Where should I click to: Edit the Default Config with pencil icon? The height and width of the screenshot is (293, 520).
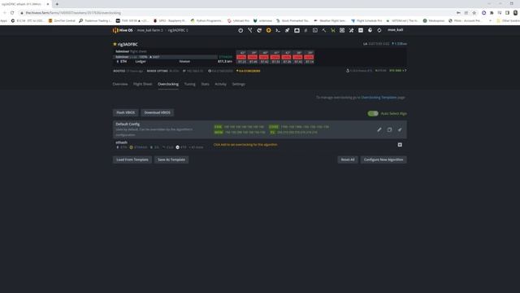click(379, 129)
